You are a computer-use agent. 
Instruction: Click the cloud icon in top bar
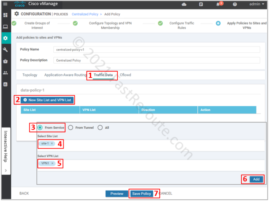(184, 4)
